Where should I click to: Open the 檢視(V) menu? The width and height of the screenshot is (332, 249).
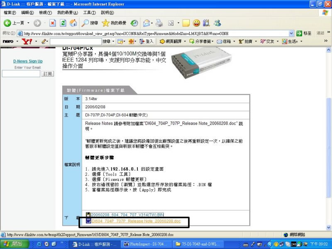pyautogui.click(x=46, y=13)
